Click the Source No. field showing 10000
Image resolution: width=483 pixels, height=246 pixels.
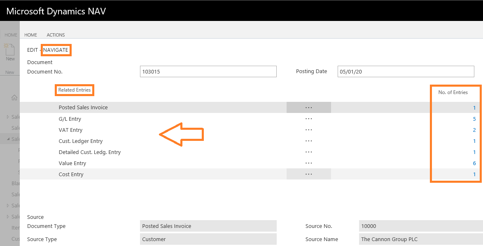point(421,226)
